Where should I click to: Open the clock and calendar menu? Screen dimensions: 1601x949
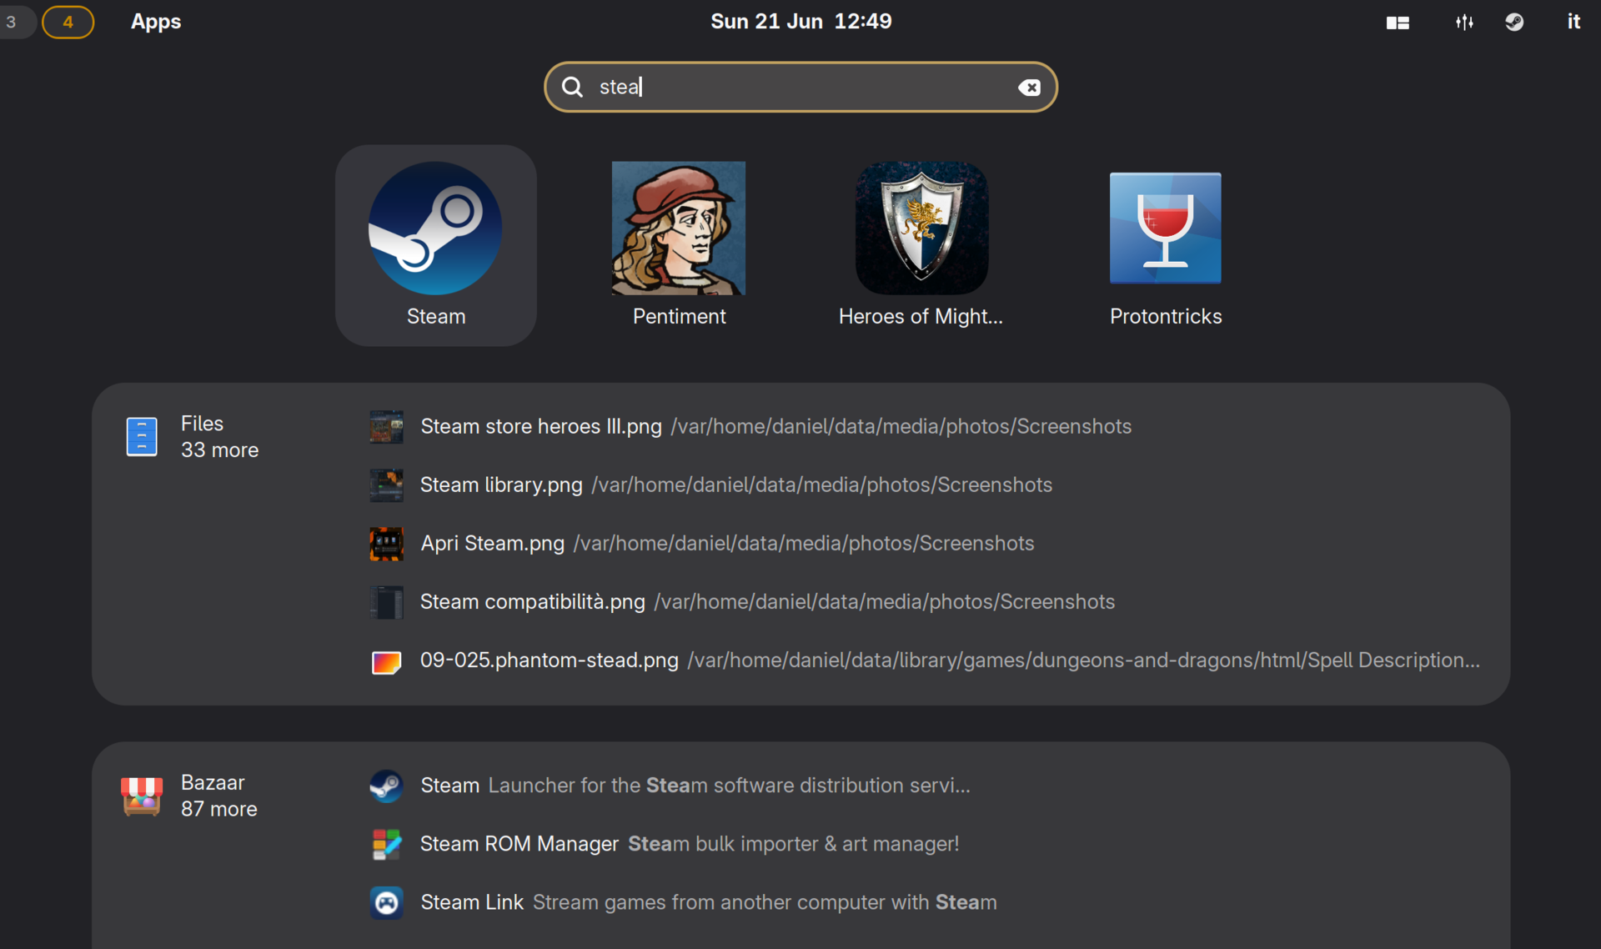coord(800,22)
